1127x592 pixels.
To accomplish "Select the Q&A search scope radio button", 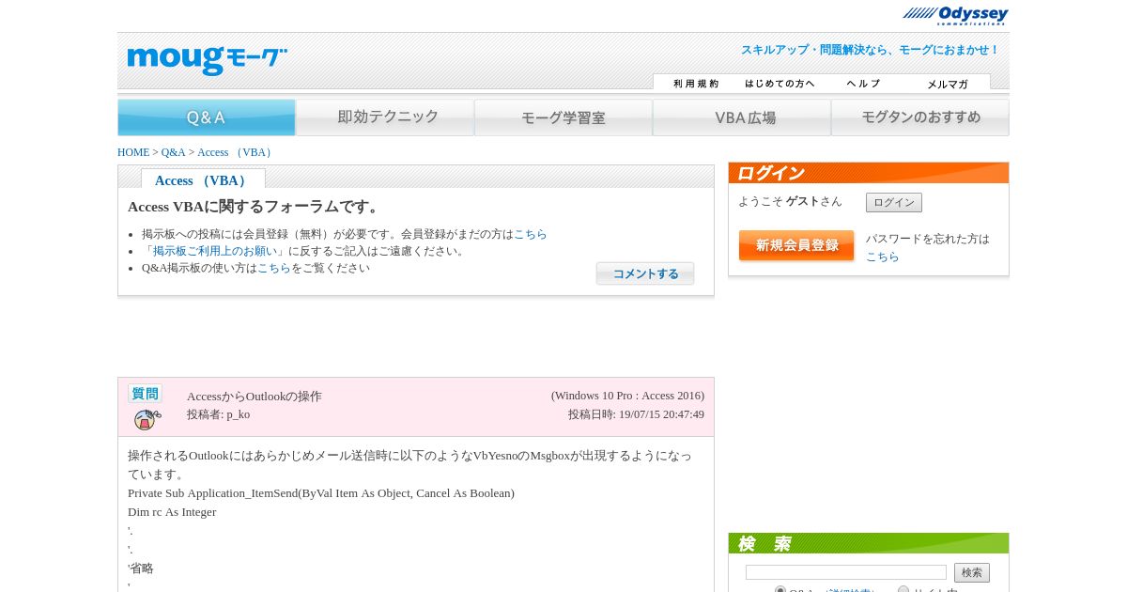I will coord(780,591).
